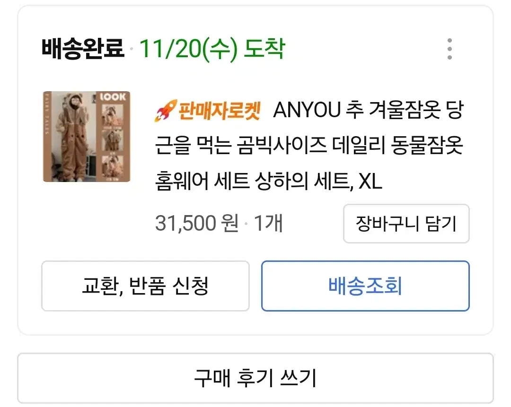The height and width of the screenshot is (407, 511).
Task: Click the orange rocket seller icon
Action: (166, 111)
